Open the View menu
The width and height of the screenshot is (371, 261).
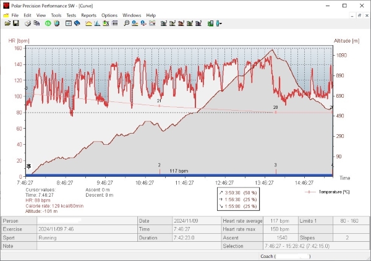click(41, 15)
